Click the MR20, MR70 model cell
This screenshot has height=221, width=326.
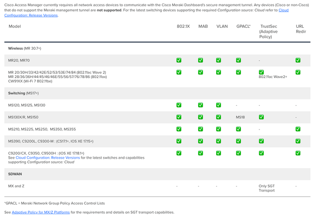pos(19,60)
